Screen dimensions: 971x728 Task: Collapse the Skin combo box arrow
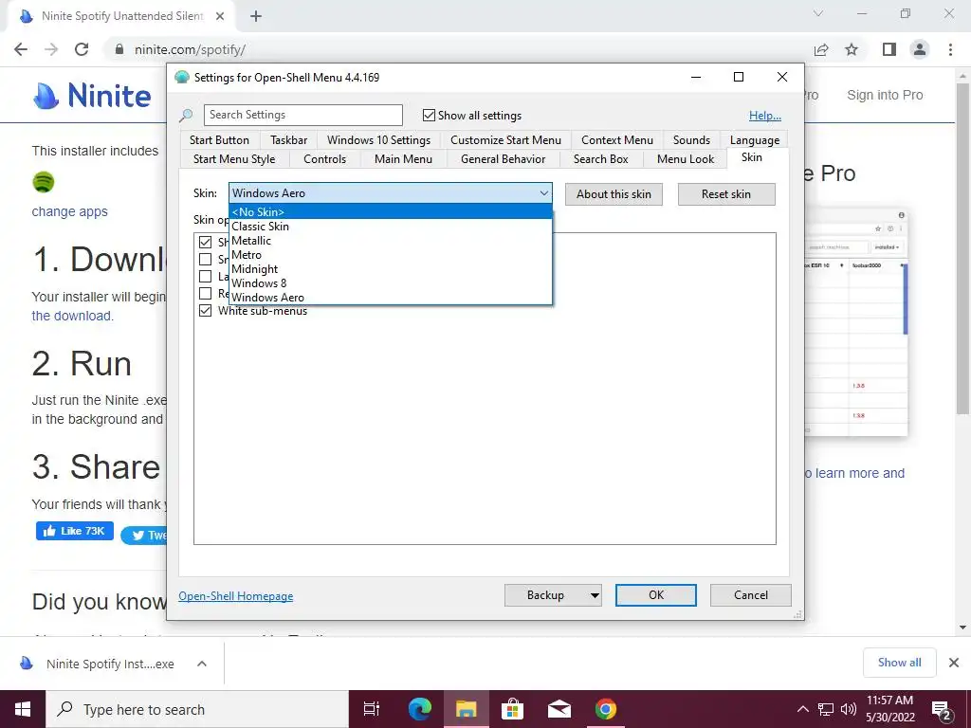click(543, 193)
